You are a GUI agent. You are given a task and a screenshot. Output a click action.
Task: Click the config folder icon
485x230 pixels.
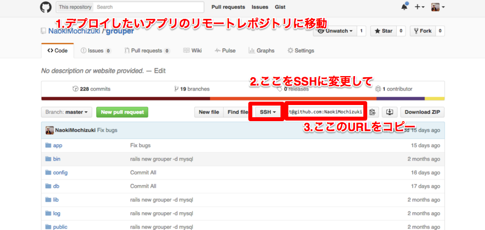point(48,172)
